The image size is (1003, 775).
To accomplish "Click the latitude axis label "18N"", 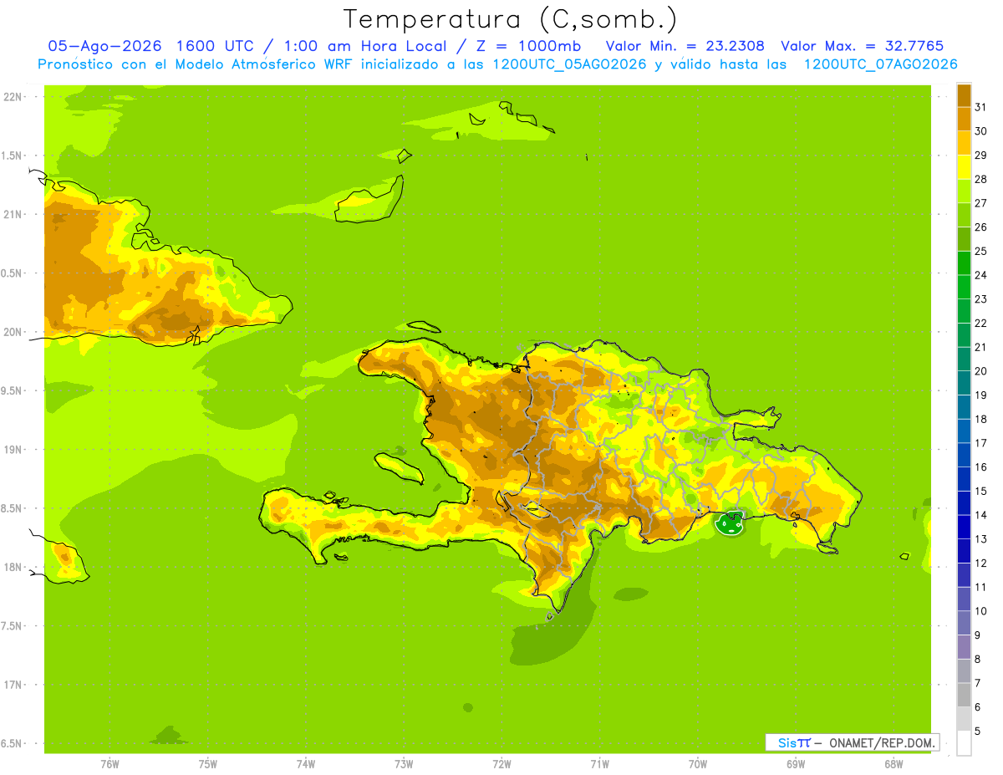I will [12, 568].
